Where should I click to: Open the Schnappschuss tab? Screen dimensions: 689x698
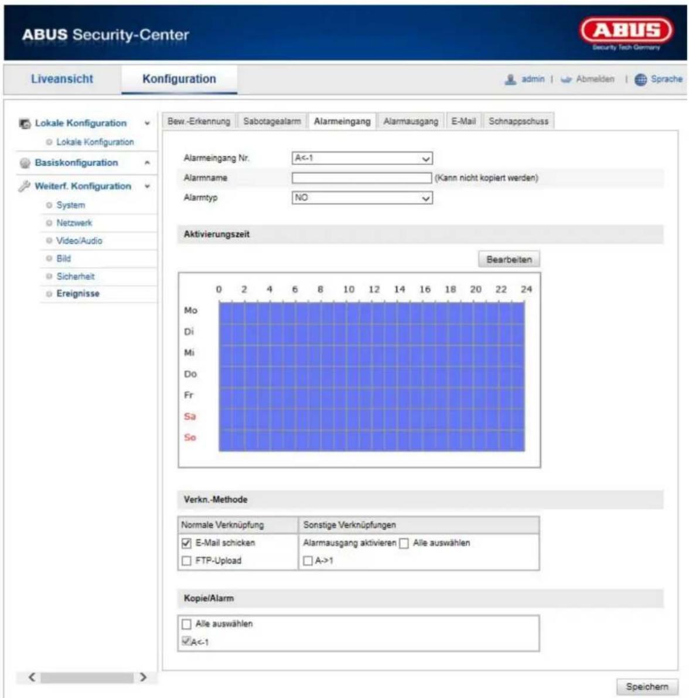pyautogui.click(x=519, y=121)
